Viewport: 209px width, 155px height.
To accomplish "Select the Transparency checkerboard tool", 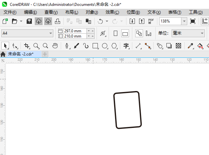I will tap(178, 46).
